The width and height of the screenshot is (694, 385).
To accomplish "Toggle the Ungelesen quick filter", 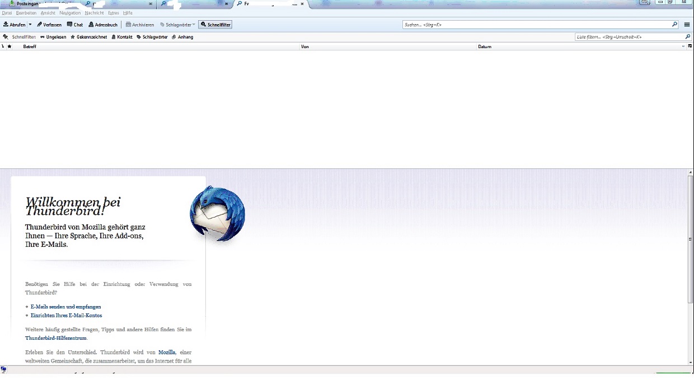I will (53, 37).
